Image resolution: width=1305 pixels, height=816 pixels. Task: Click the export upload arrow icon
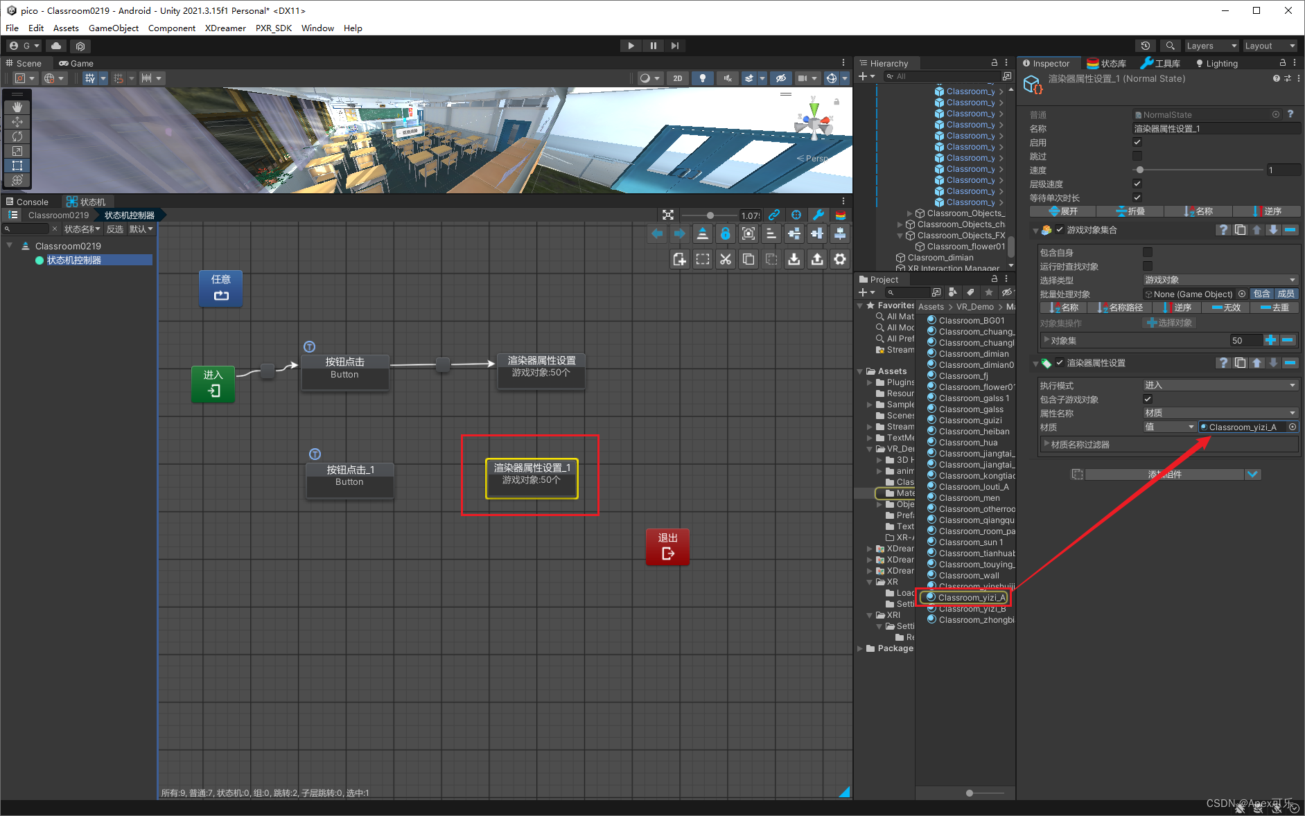click(x=817, y=259)
